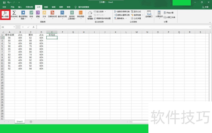The height and width of the screenshot is (133, 212).
Task: Click Evaluate Formula (公式求值)
Action: 136,18
